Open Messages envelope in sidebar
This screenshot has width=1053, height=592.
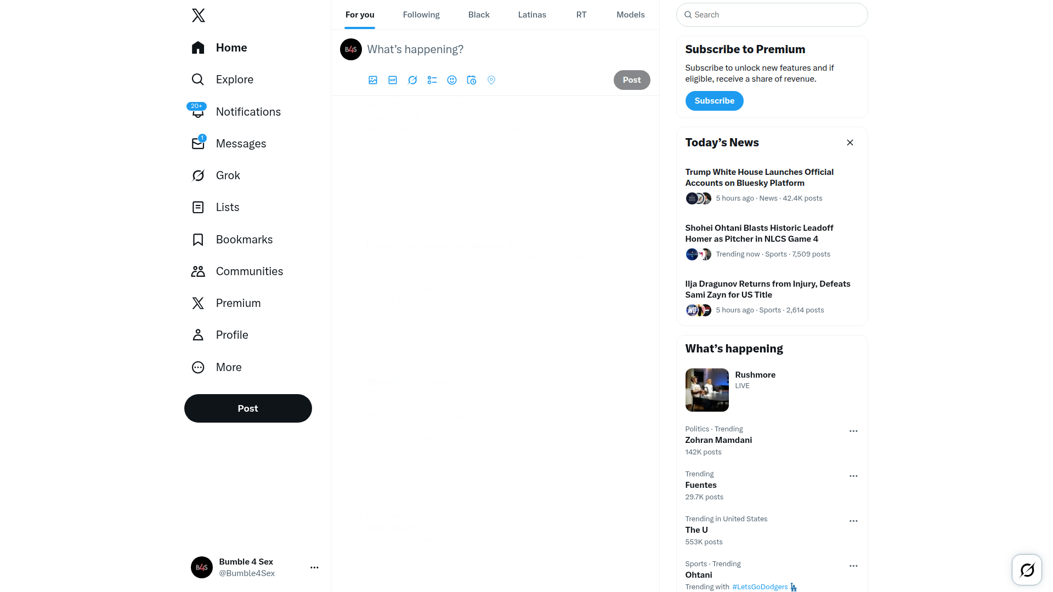pyautogui.click(x=198, y=143)
